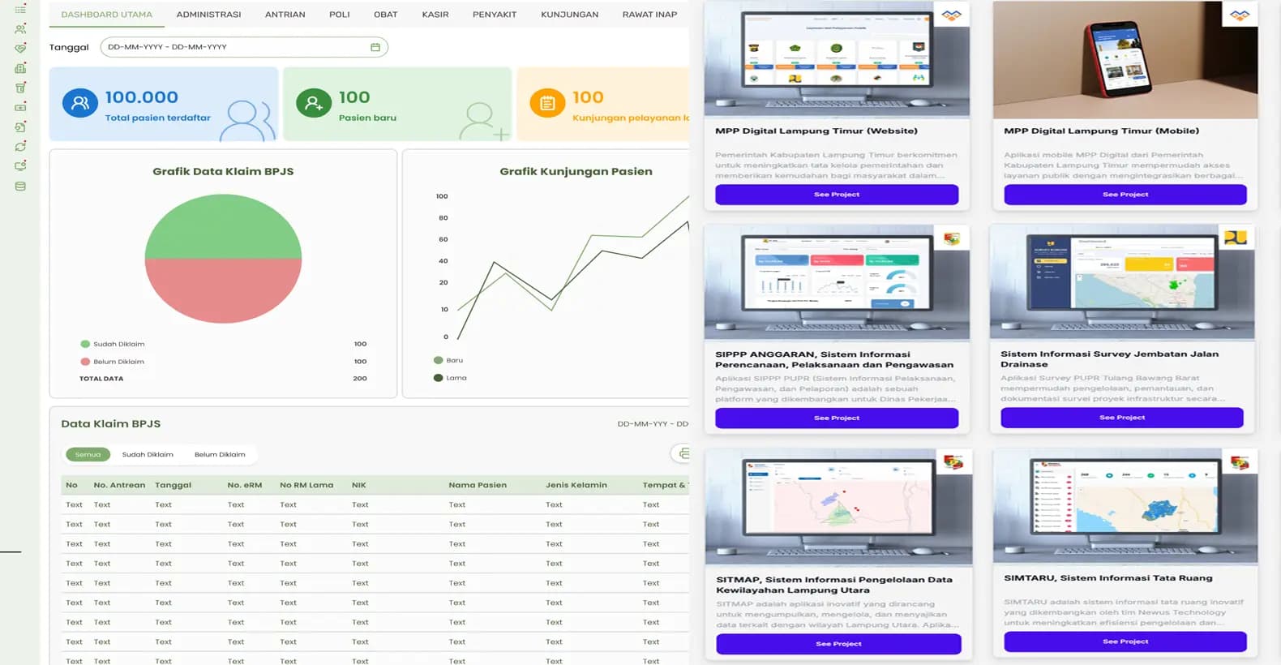The image size is (1281, 665).
Task: Select the Belum Diklaim filter pill
Action: (x=220, y=454)
